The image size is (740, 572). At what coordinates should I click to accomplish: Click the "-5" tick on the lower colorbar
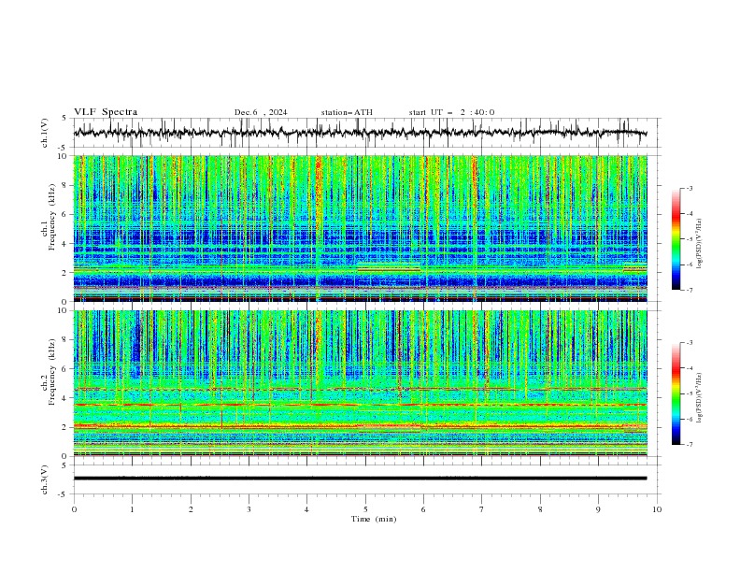[x=689, y=393]
